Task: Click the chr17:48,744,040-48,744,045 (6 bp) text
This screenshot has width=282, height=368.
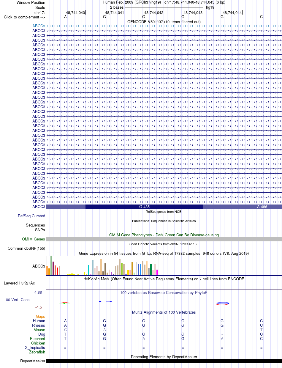Action: tap(195, 2)
